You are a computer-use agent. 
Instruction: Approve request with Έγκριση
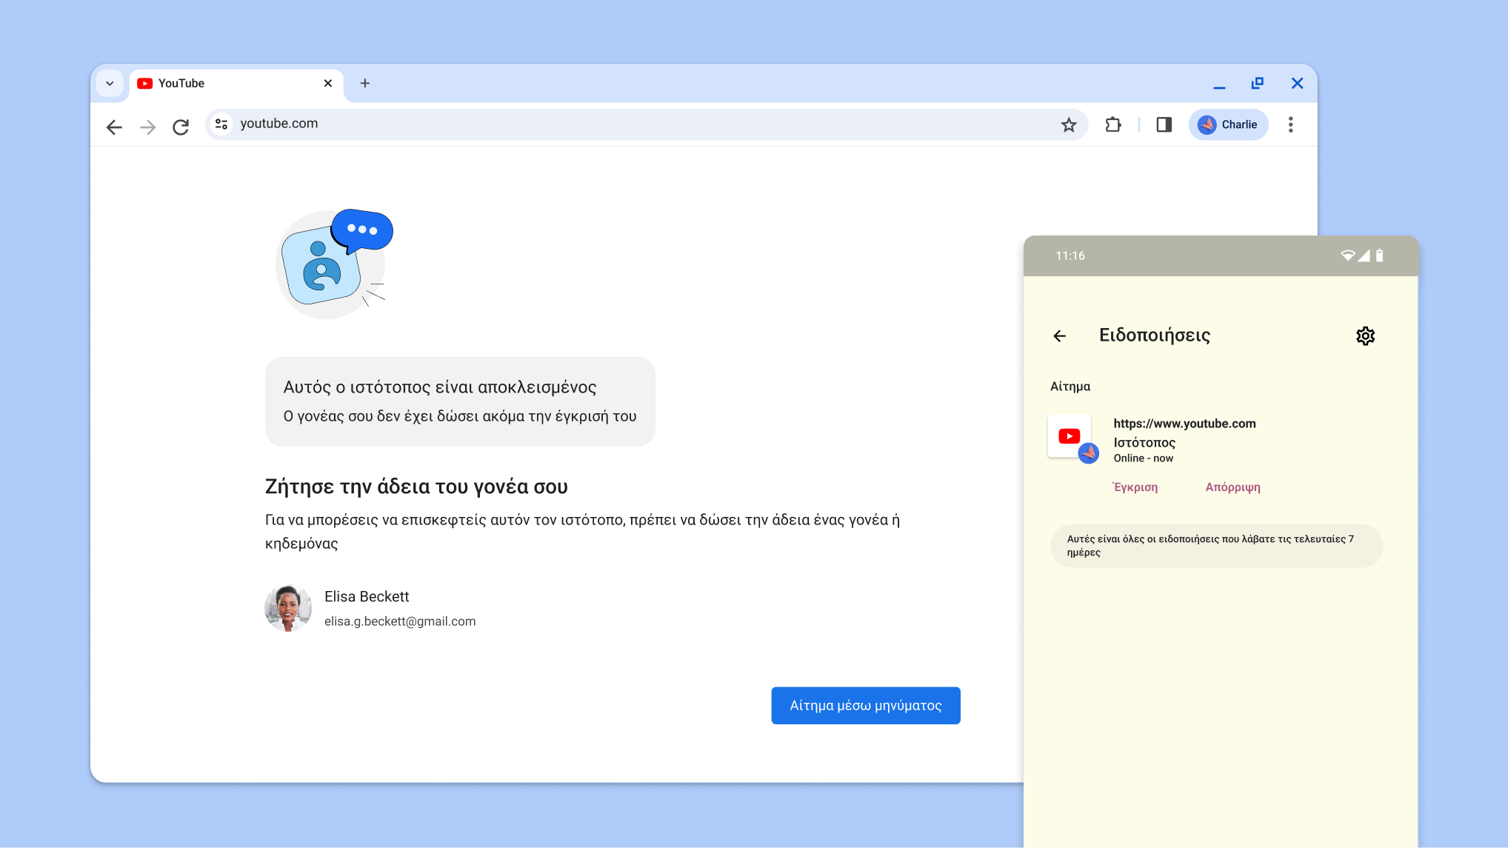[x=1135, y=487]
